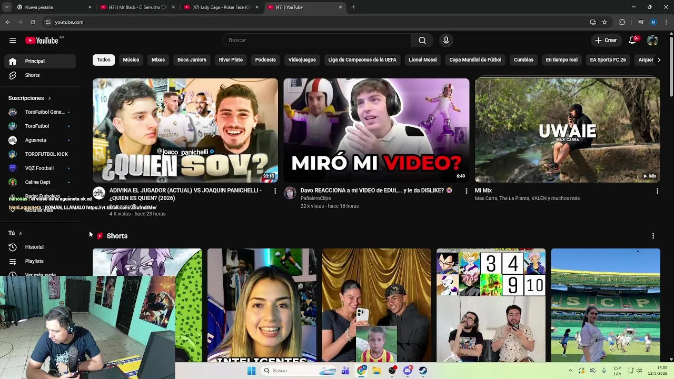674x379 pixels.
Task: Reload the page in Chrome
Action: [33, 22]
